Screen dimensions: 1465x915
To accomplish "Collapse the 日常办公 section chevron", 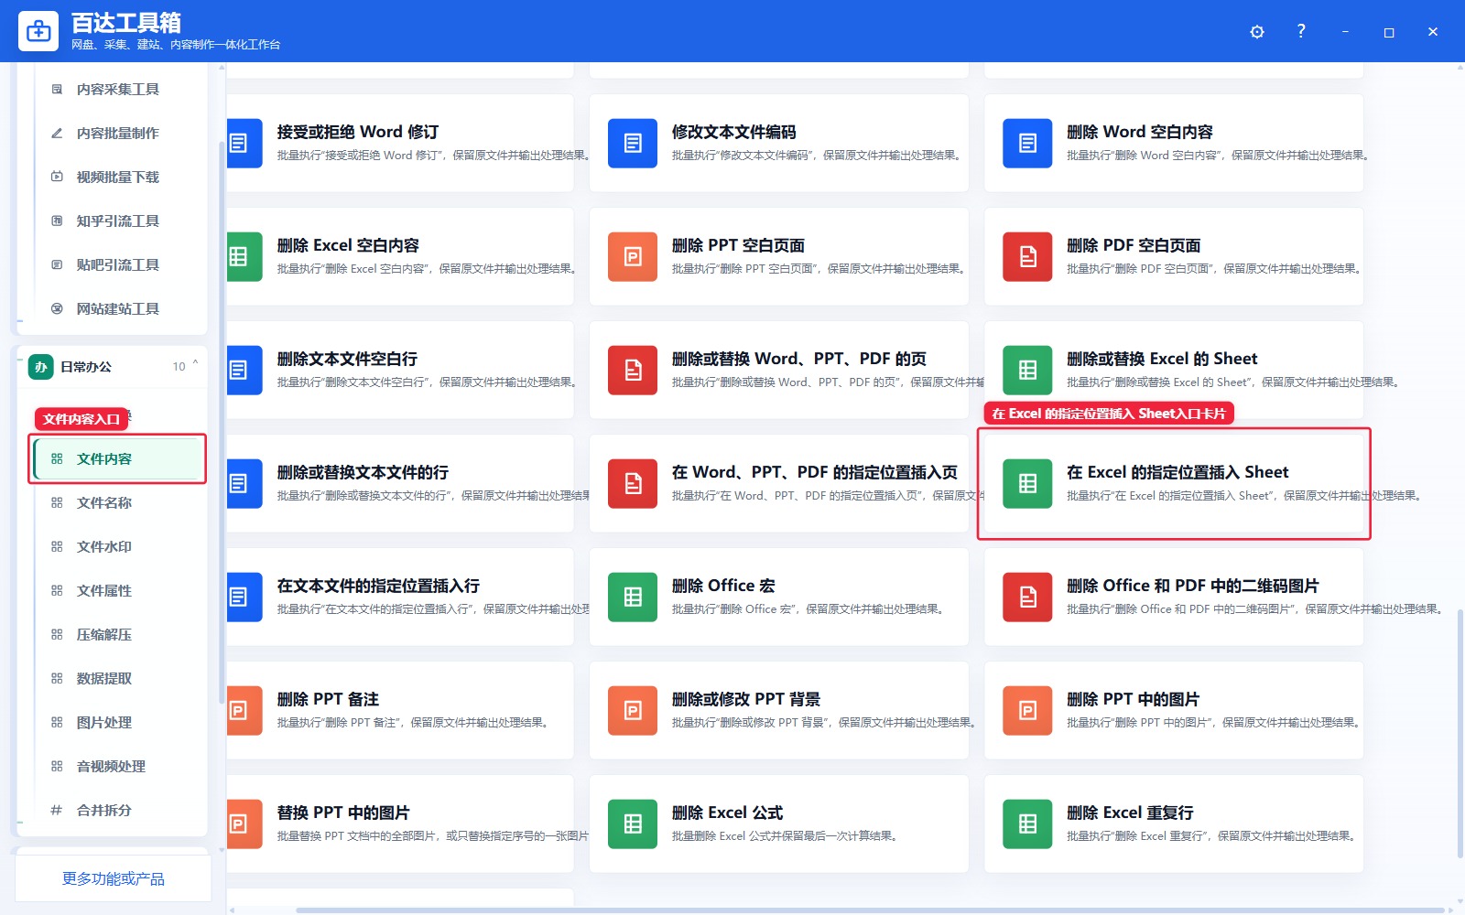I will [x=195, y=364].
